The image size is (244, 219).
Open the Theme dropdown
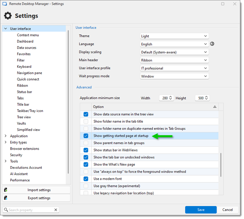tap(174, 36)
